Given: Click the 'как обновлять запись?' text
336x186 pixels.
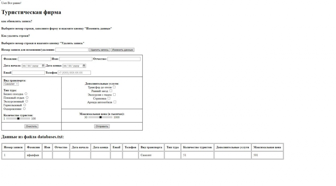Looking at the screenshot, I should tap(17, 21).
